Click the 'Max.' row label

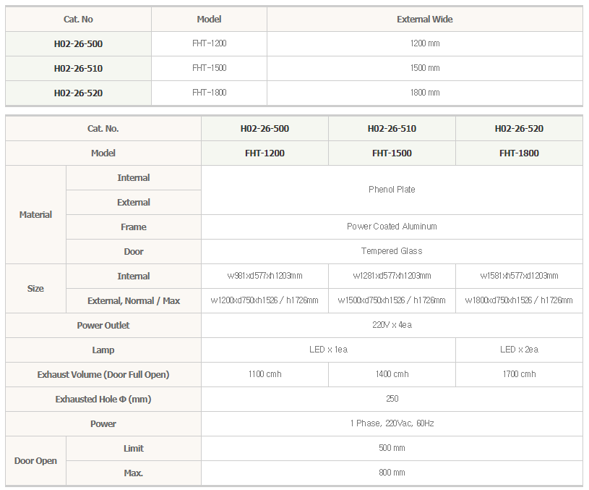[134, 473]
